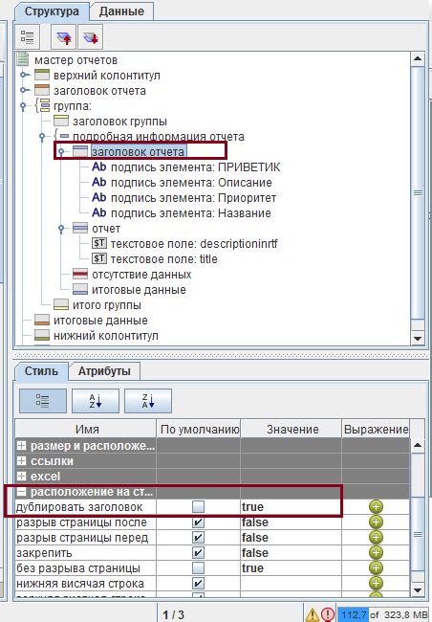Click the Ab icon beside ПРИВЕТИК label
The width and height of the screenshot is (432, 622).
pyautogui.click(x=98, y=167)
